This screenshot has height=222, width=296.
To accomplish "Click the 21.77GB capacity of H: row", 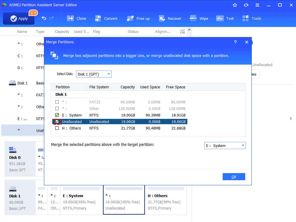I will point(128,128).
